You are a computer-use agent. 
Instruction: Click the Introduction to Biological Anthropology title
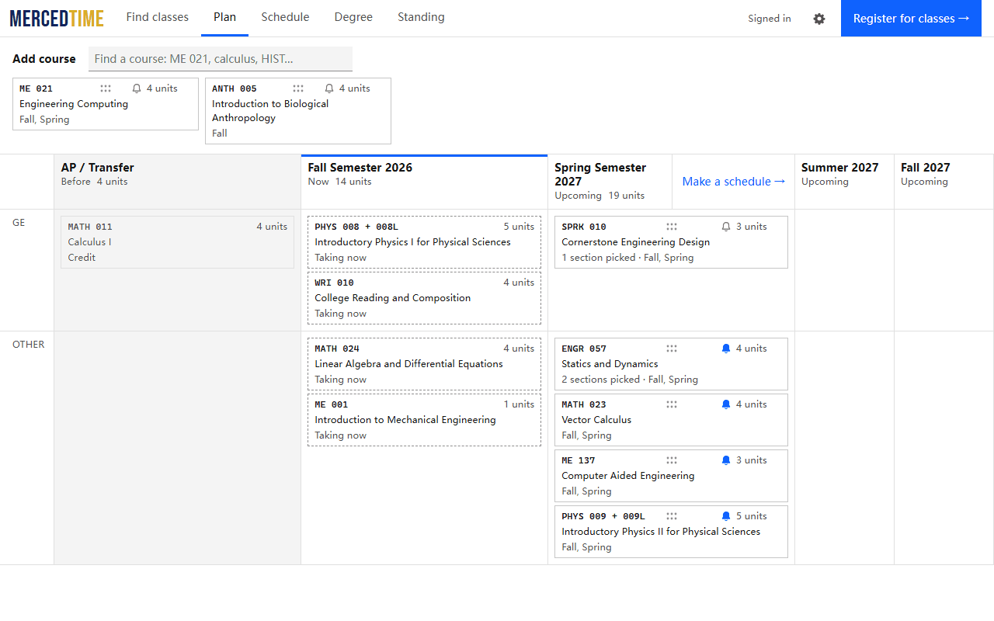coord(270,111)
